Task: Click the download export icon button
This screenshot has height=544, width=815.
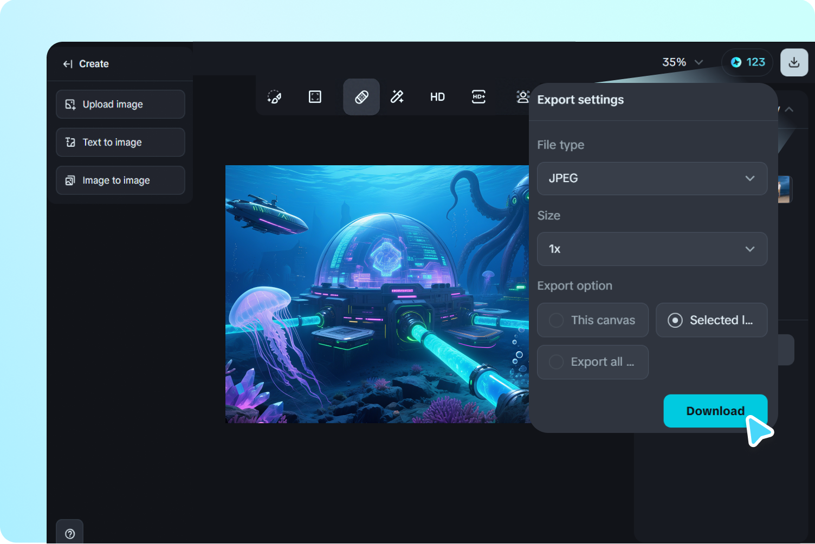Action: point(794,62)
